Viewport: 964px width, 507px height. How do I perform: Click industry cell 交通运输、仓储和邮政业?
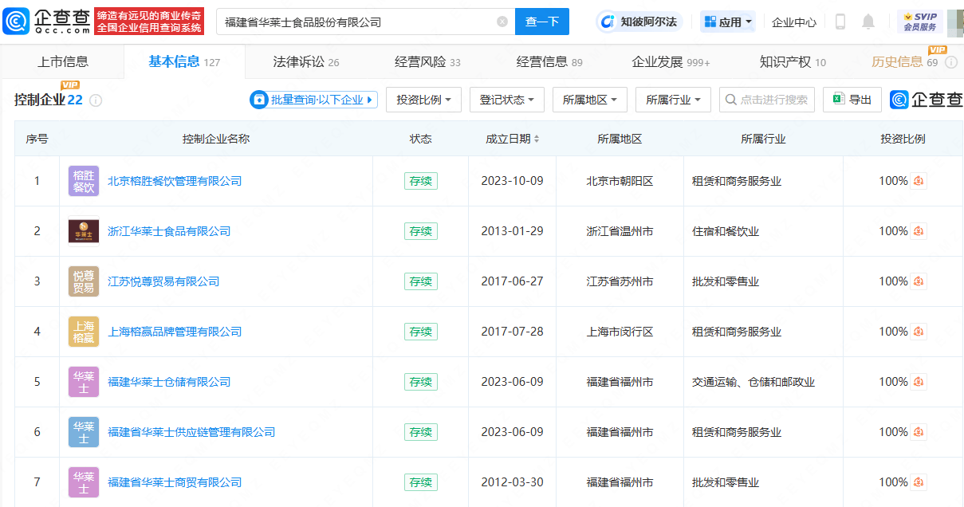point(753,382)
